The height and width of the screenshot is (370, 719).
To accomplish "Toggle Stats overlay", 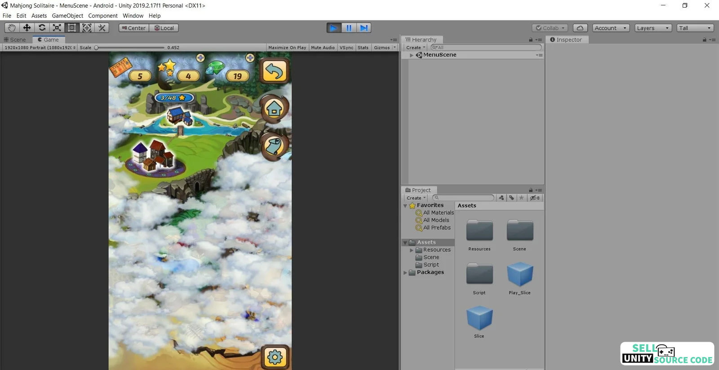I will (363, 48).
